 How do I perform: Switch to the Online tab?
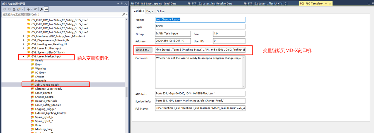pyautogui.click(x=160, y=11)
